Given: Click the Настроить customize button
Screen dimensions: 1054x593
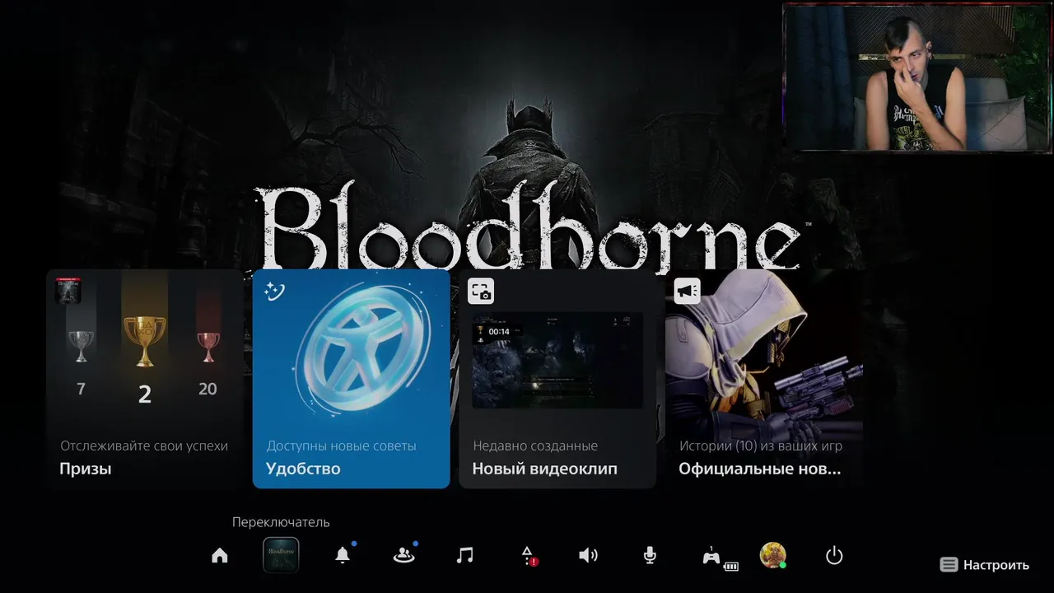Looking at the screenshot, I should [985, 565].
